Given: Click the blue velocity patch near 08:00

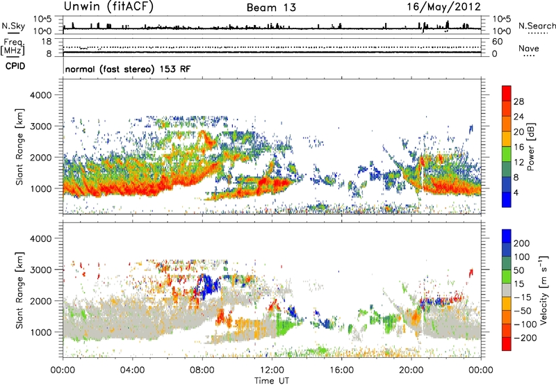Looking at the screenshot, I should 209,286.
